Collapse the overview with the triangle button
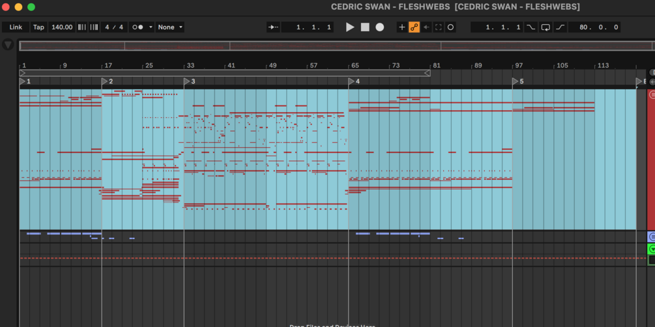The image size is (655, 327). tap(8, 44)
